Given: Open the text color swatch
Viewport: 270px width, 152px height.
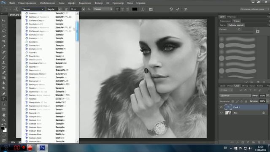Looking at the screenshot, I should 135,9.
